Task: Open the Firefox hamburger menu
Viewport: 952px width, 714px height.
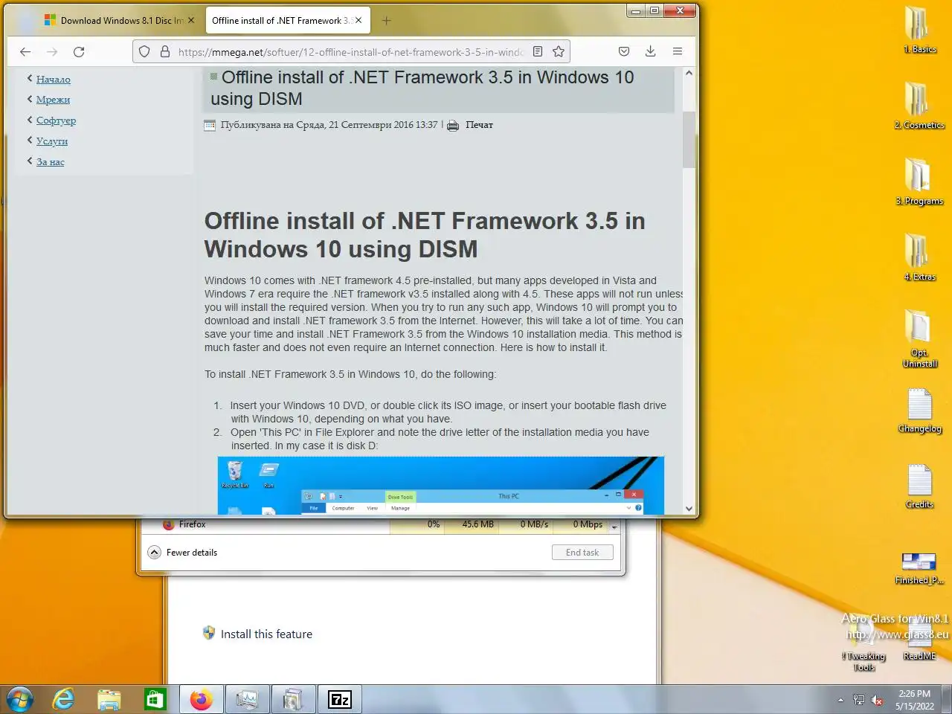Action: coord(678,51)
